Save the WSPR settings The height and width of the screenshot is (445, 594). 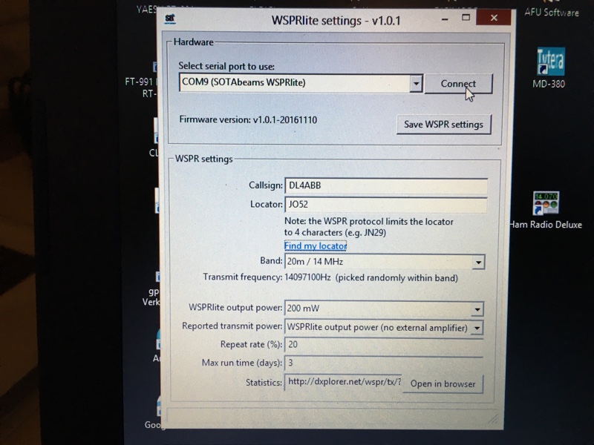pyautogui.click(x=443, y=124)
